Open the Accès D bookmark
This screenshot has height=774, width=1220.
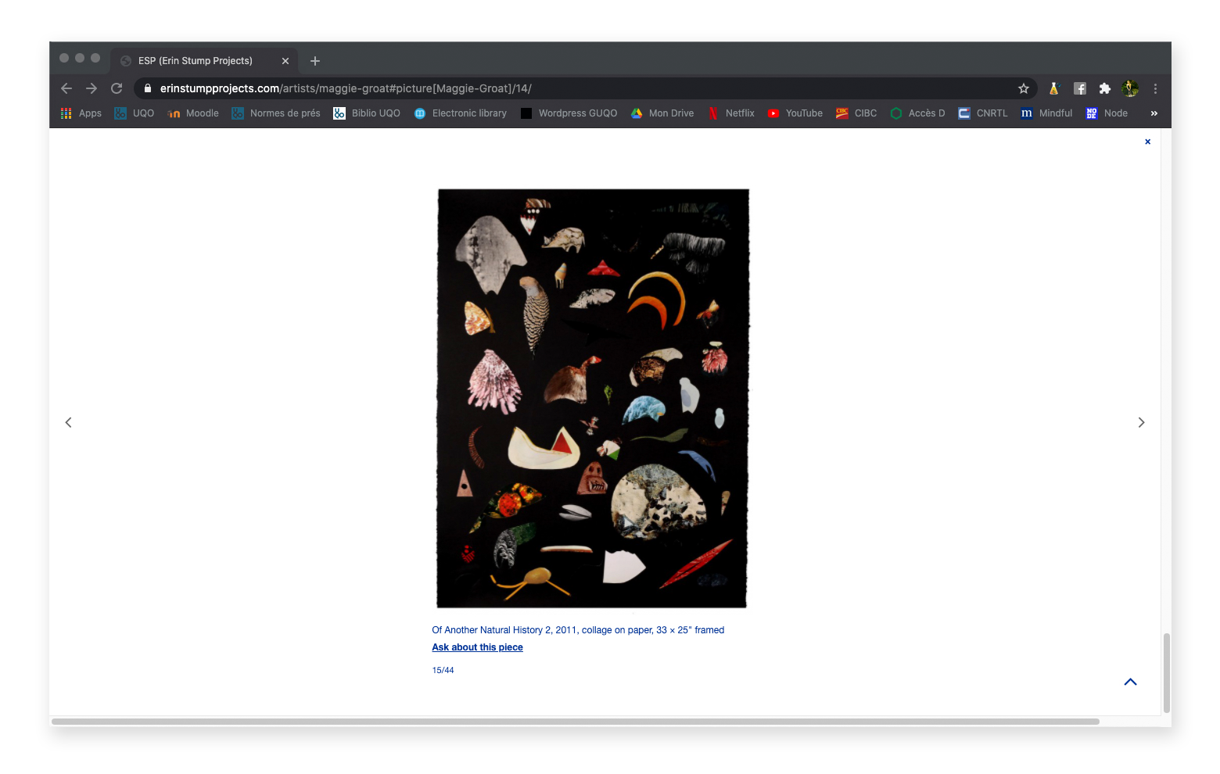917,113
